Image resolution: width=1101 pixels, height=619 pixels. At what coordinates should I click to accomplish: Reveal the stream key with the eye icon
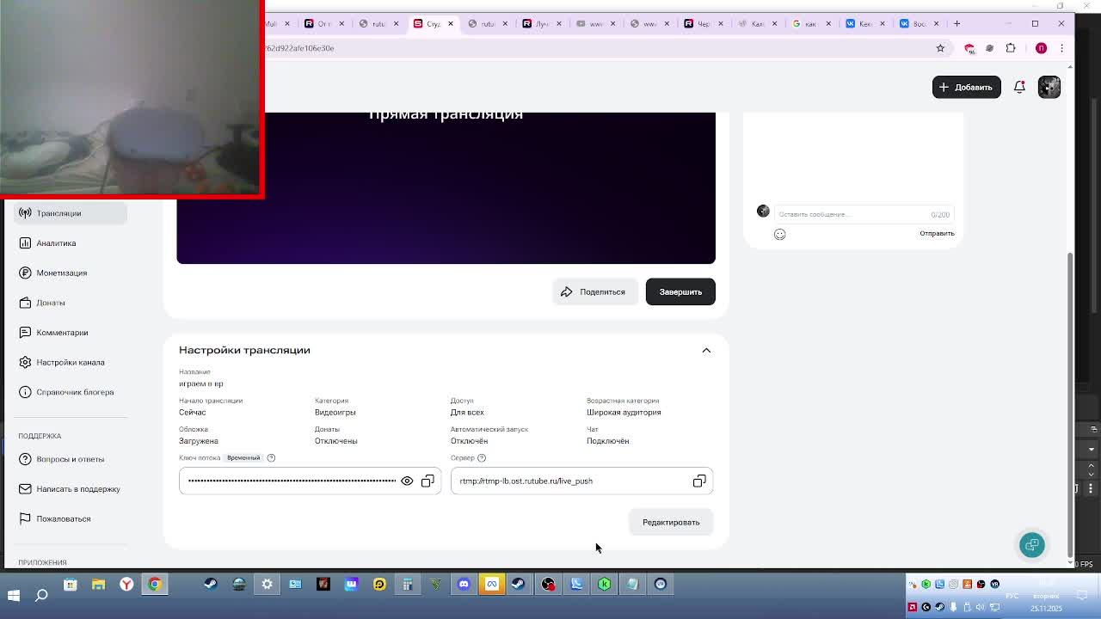(x=407, y=481)
